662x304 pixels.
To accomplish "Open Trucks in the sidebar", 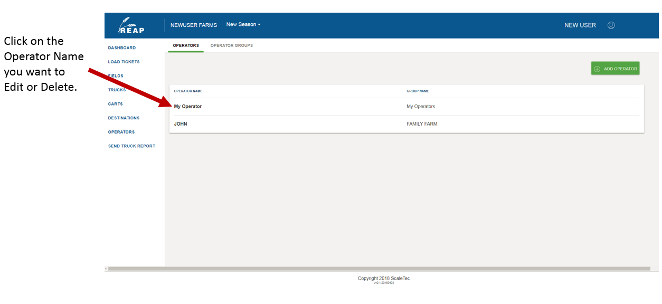I will point(117,90).
